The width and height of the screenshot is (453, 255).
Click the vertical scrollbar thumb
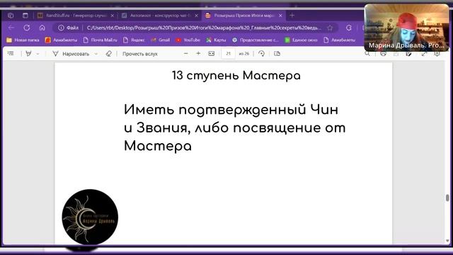[447, 198]
